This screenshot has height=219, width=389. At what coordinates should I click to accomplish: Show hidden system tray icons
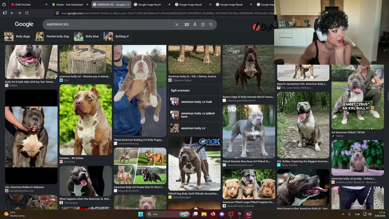tap(343, 214)
